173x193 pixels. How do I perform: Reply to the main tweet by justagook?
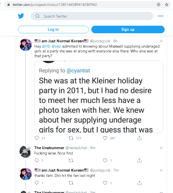(37, 138)
